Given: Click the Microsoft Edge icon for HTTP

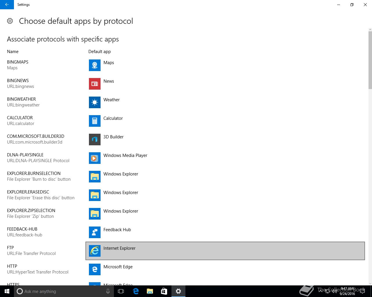Looking at the screenshot, I should tap(95, 269).
